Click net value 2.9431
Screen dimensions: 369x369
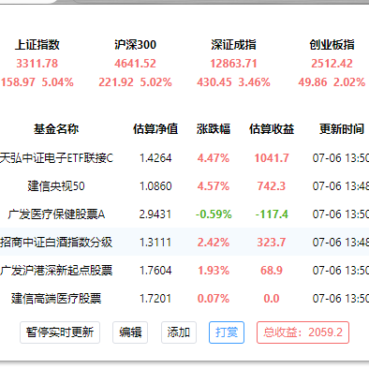155,214
